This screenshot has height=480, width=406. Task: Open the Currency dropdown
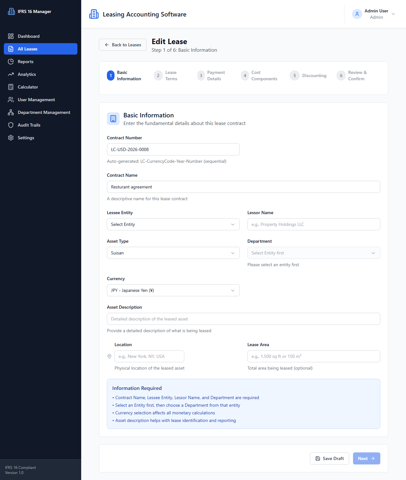[x=173, y=290]
